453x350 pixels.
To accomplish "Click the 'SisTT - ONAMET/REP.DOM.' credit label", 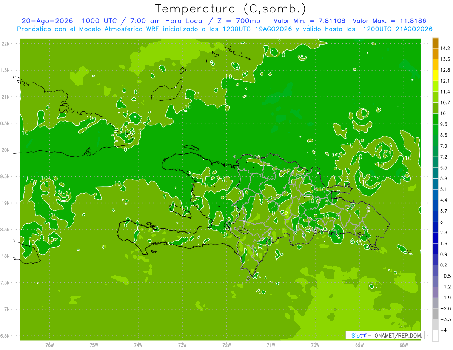I will coord(385,335).
